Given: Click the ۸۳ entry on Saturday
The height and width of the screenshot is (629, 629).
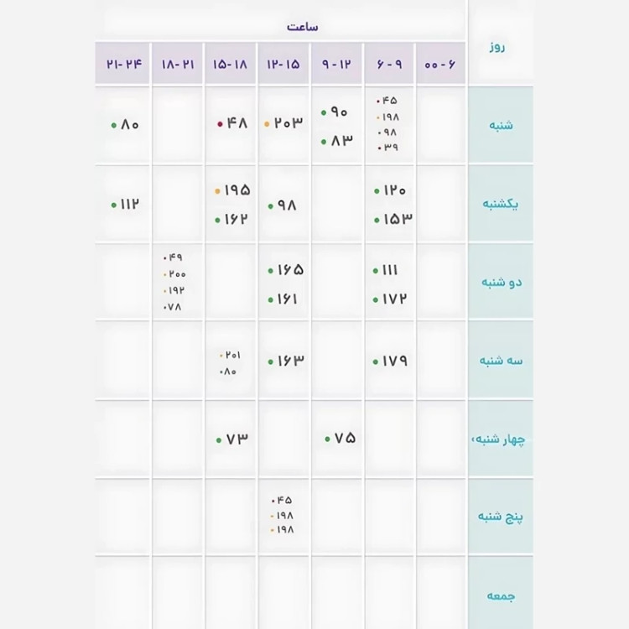Looking at the screenshot, I should [x=337, y=141].
